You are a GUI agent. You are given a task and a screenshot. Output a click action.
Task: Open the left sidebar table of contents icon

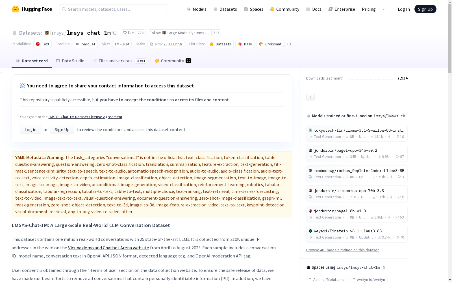[x=1, y=71]
